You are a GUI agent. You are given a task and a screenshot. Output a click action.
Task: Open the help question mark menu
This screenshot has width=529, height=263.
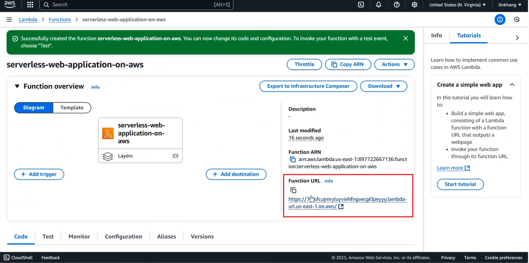tap(397, 5)
